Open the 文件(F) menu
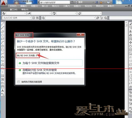The image size is (132, 118). pyautogui.click(x=13, y=6)
